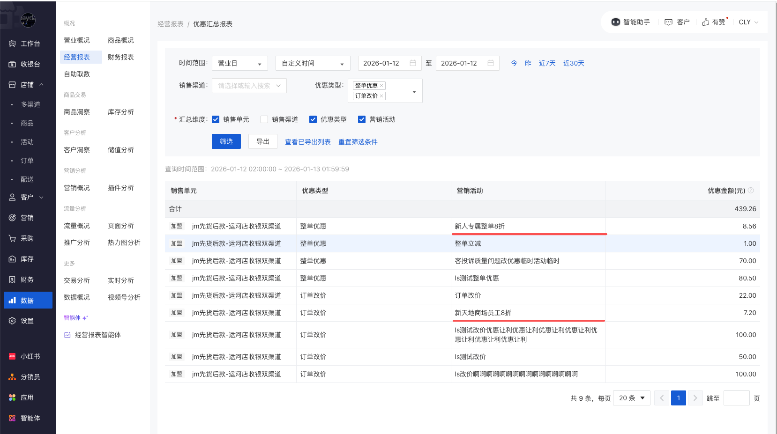Screen dimensions: 777x434
Task: Go to 财务报表 in the submenu
Action: 120,57
